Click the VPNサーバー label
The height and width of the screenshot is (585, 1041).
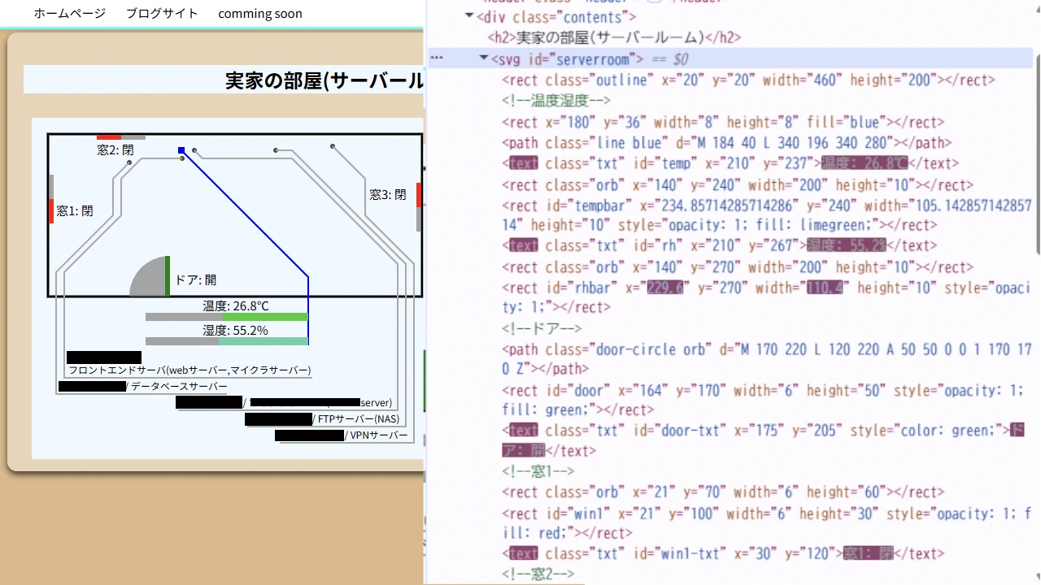tap(379, 435)
